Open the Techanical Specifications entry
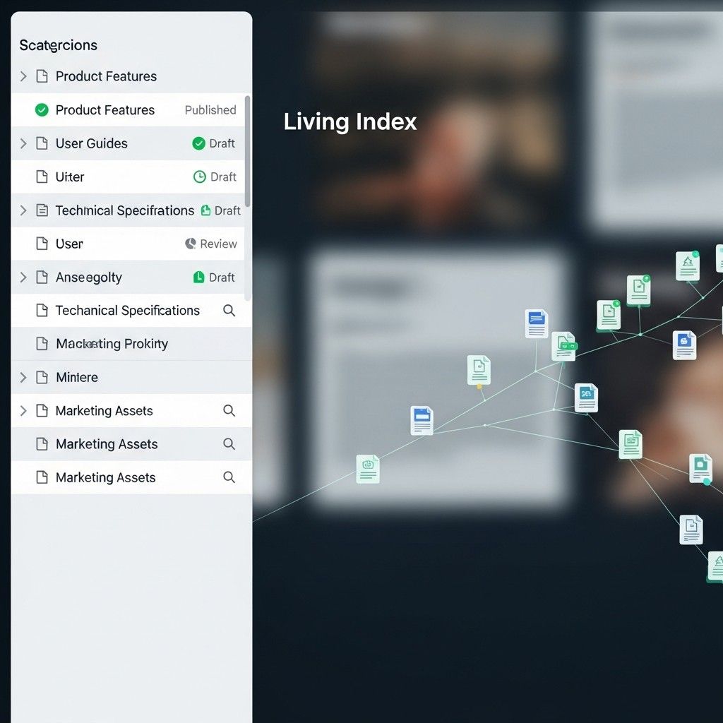723x723 pixels. point(127,311)
